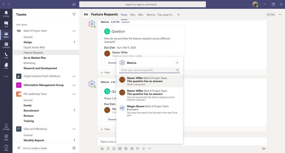Open the sticker picker
Viewport: 285px width, 153px height.
tap(126, 149)
